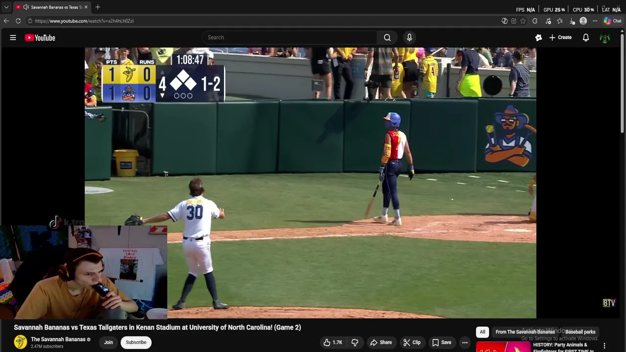Like the video with thumbs up

333,342
